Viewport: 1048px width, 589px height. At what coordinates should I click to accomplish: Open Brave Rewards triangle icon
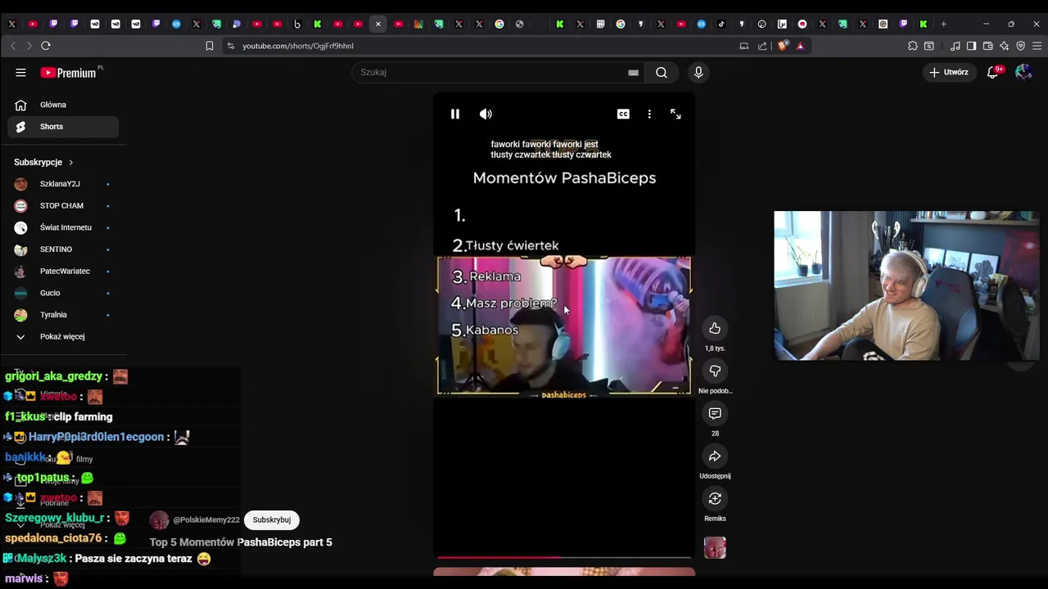pyautogui.click(x=800, y=46)
